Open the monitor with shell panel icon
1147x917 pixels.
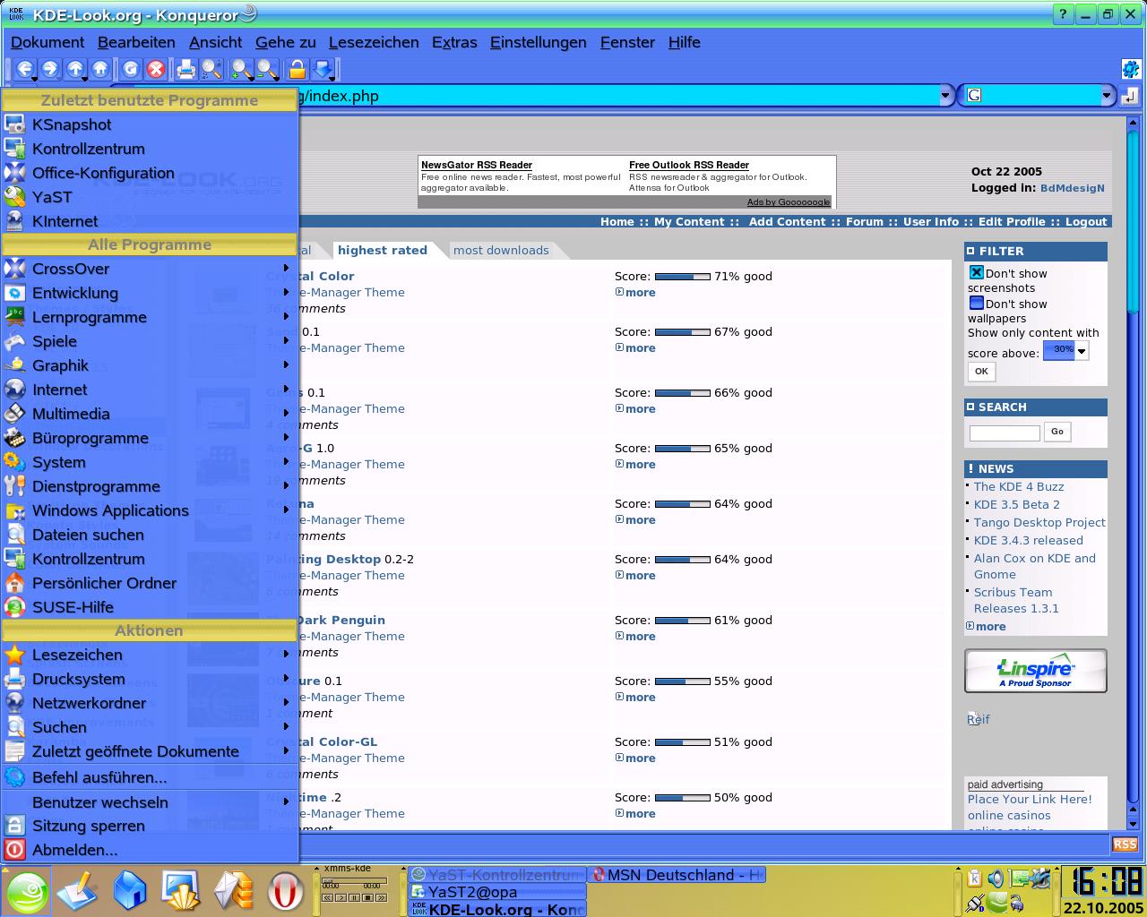181,891
